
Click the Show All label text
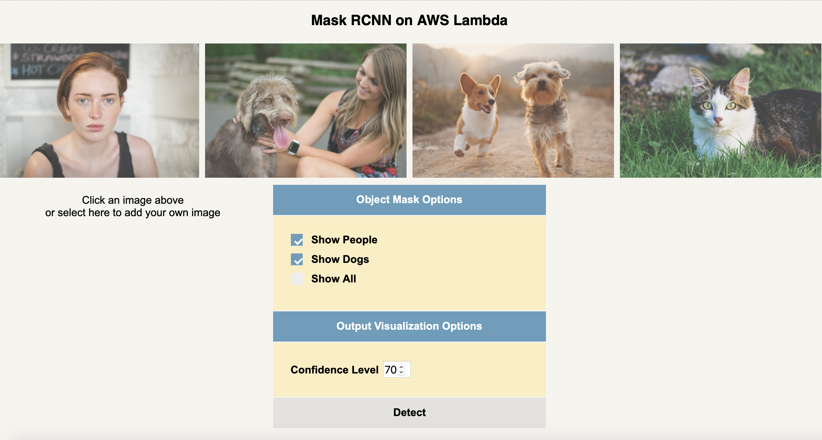(x=334, y=279)
